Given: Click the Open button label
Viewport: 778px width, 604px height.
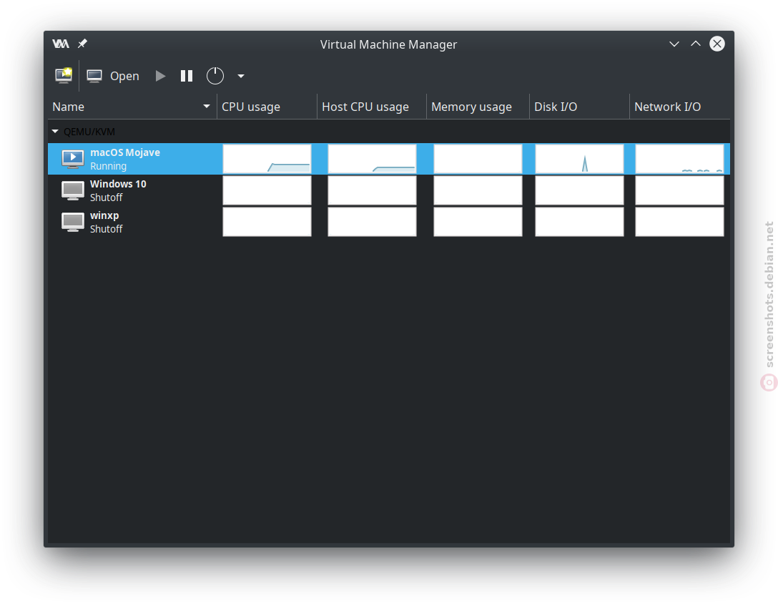Looking at the screenshot, I should pyautogui.click(x=124, y=76).
